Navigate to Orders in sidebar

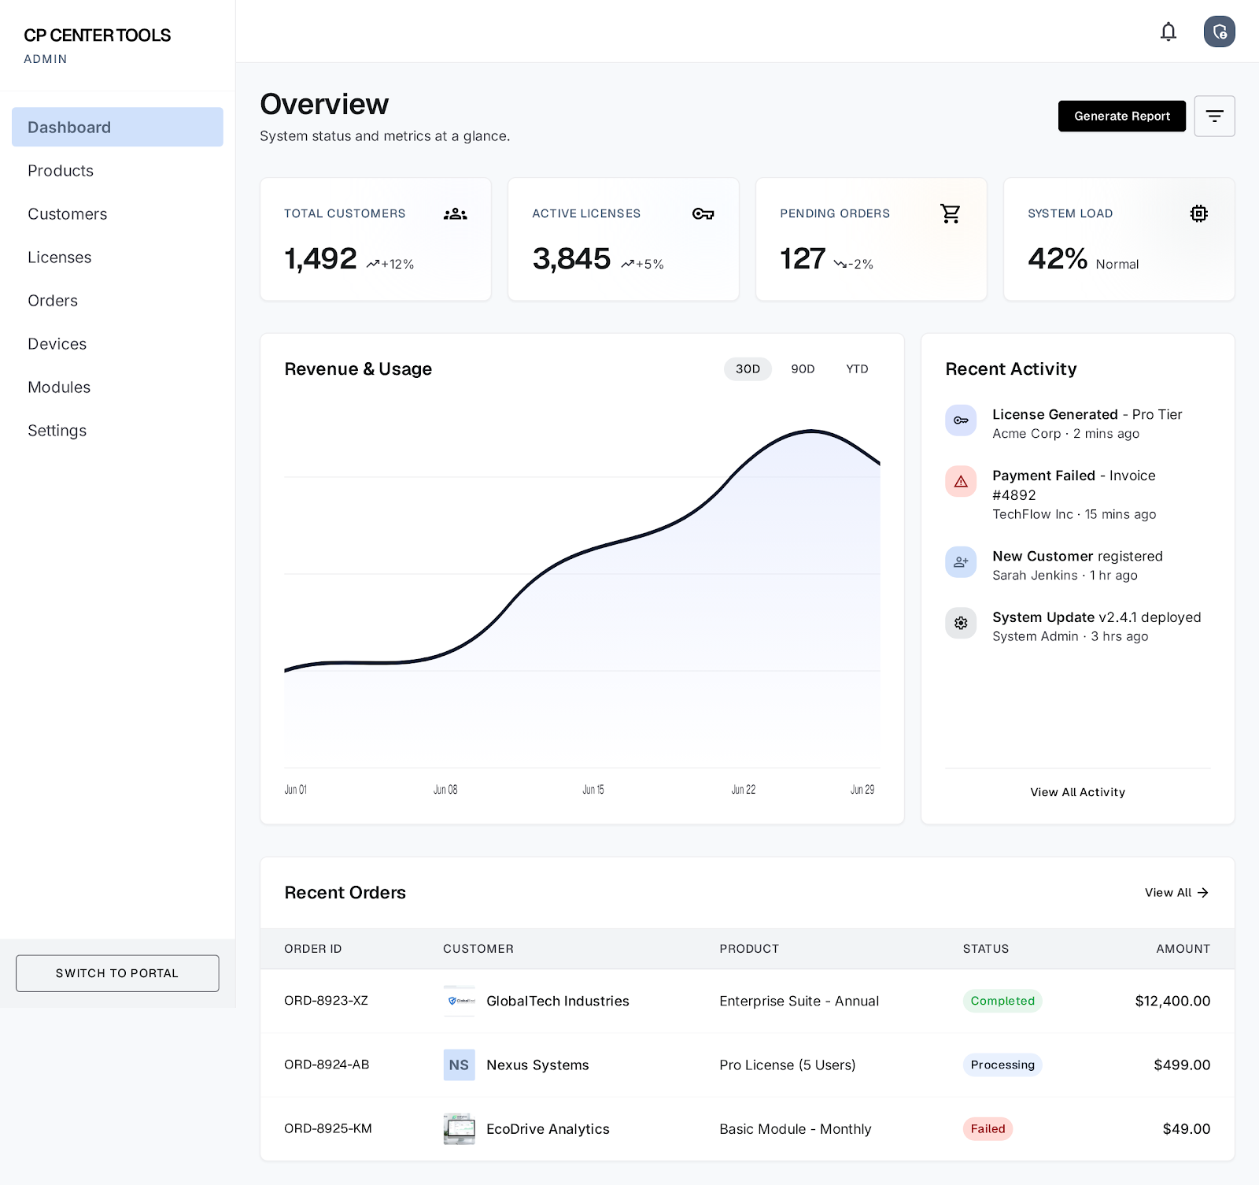point(117,301)
